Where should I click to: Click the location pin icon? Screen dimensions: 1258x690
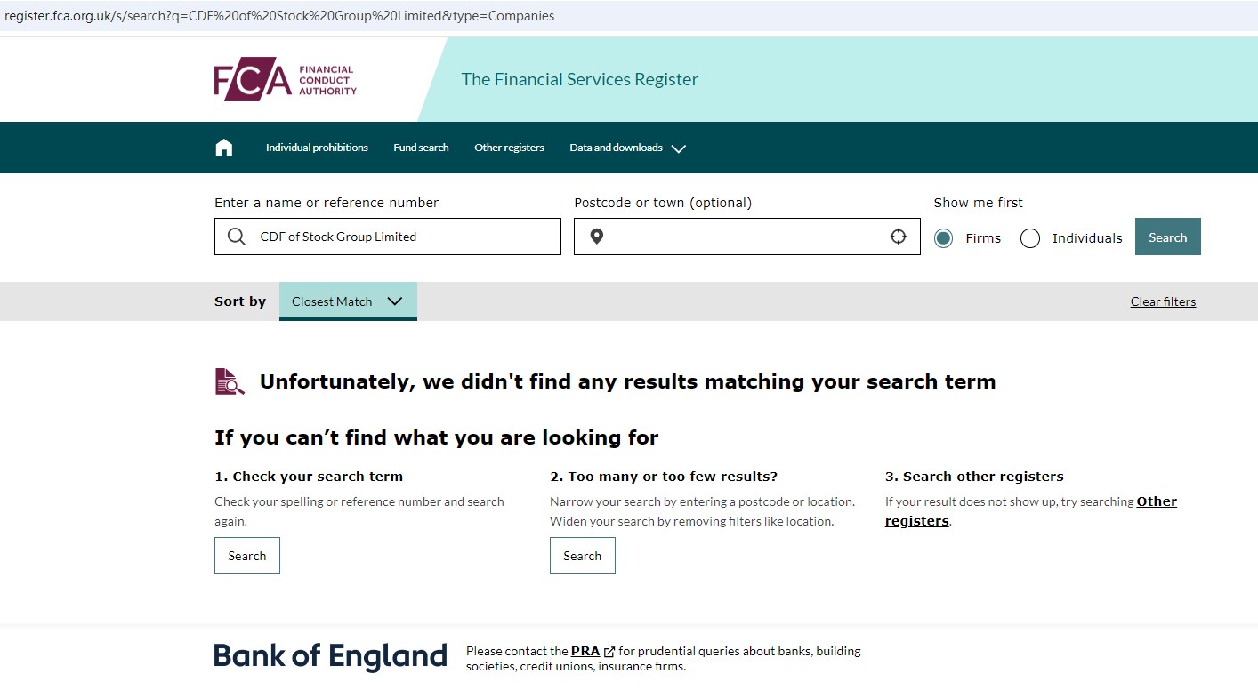[x=597, y=237]
